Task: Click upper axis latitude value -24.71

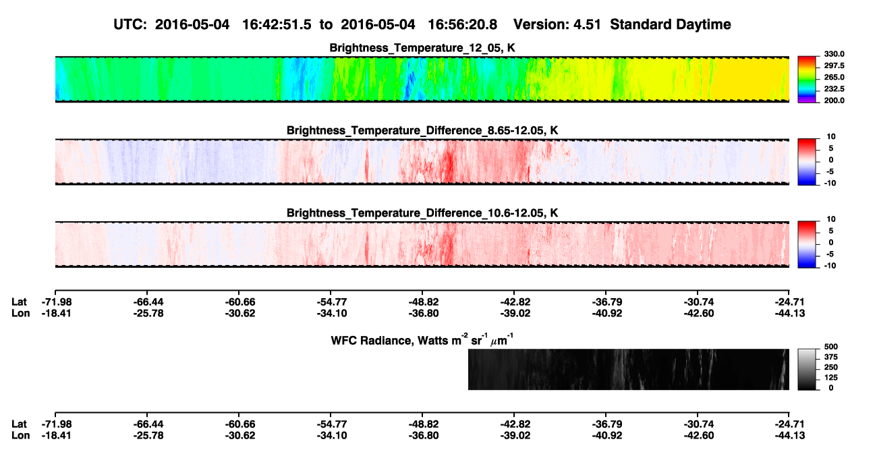Action: pos(789,302)
